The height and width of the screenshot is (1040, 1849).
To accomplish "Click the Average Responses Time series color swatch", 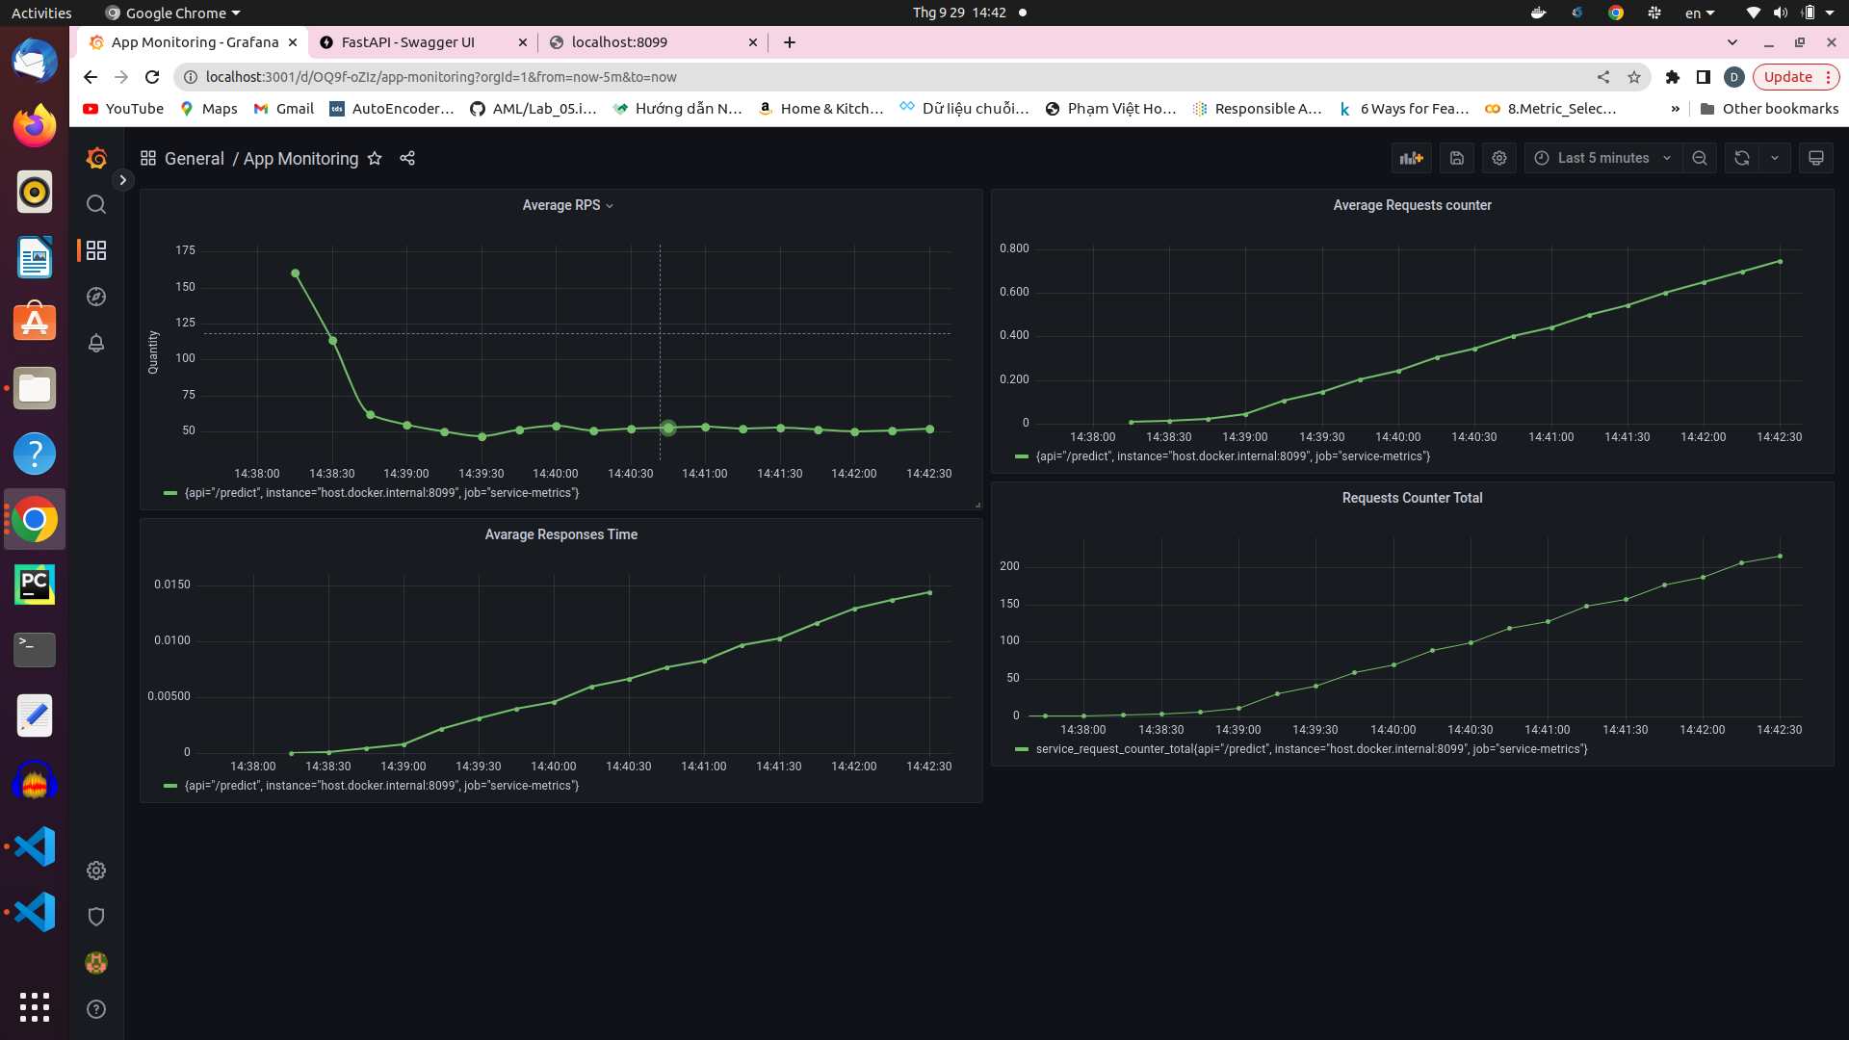I will 170,786.
